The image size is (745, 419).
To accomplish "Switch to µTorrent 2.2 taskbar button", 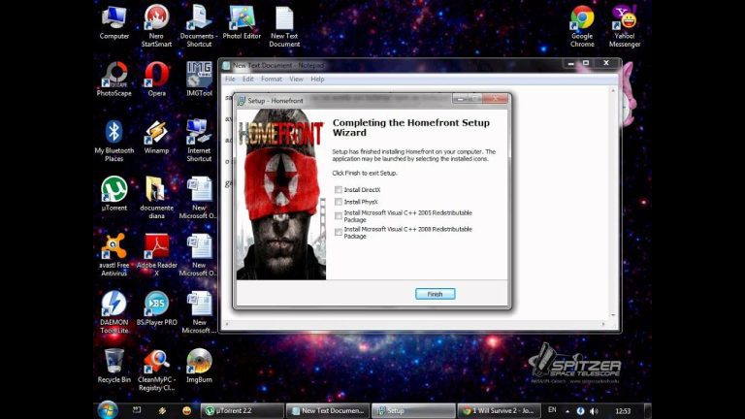I will coord(243,411).
